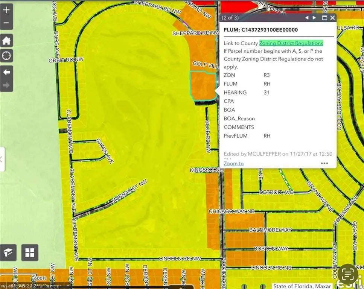The image size is (364, 289).
Task: Show the next feature in popup
Action: [x=314, y=18]
